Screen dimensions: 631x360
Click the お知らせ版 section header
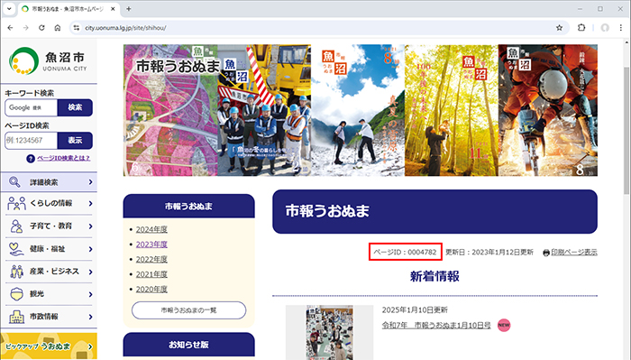(x=188, y=345)
